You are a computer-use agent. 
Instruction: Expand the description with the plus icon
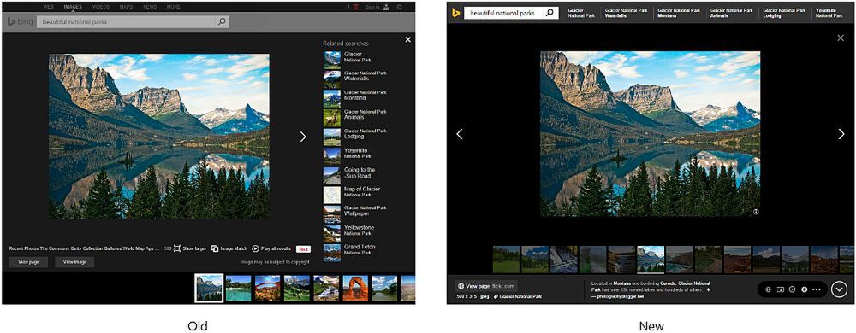[709, 290]
